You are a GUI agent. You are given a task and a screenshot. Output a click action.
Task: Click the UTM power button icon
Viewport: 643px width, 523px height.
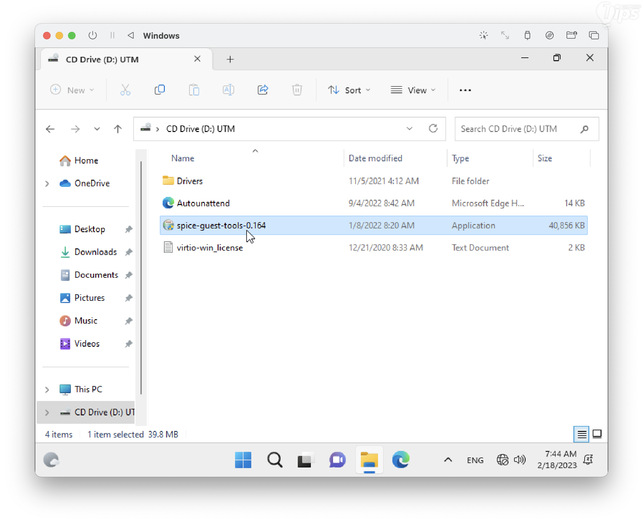tap(92, 36)
